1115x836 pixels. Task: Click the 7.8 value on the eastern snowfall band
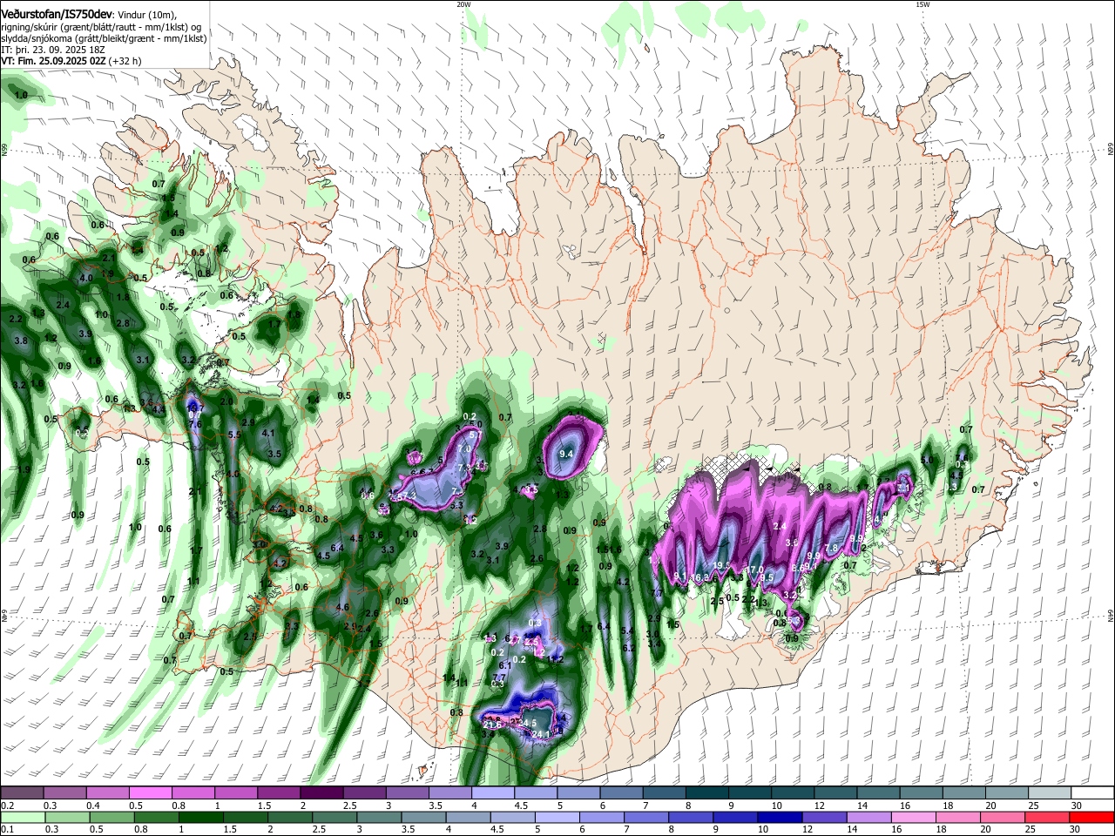pyautogui.click(x=831, y=548)
